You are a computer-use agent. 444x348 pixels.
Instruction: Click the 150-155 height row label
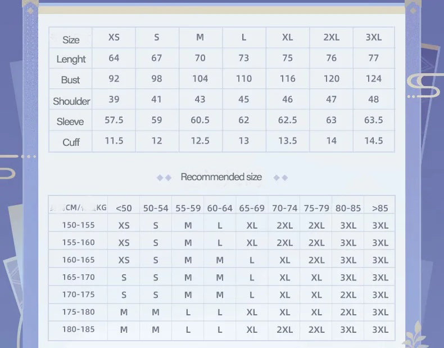pos(79,225)
